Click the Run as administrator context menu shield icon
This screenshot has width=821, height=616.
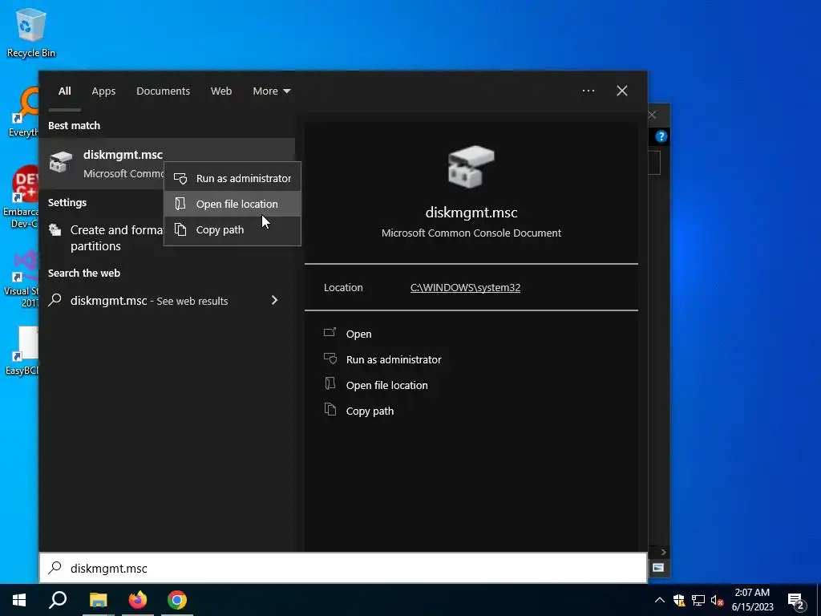point(180,179)
